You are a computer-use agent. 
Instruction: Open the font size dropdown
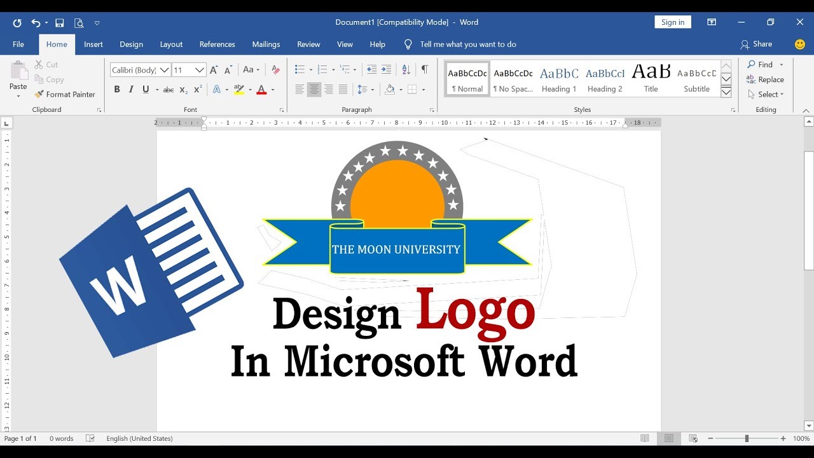point(200,70)
